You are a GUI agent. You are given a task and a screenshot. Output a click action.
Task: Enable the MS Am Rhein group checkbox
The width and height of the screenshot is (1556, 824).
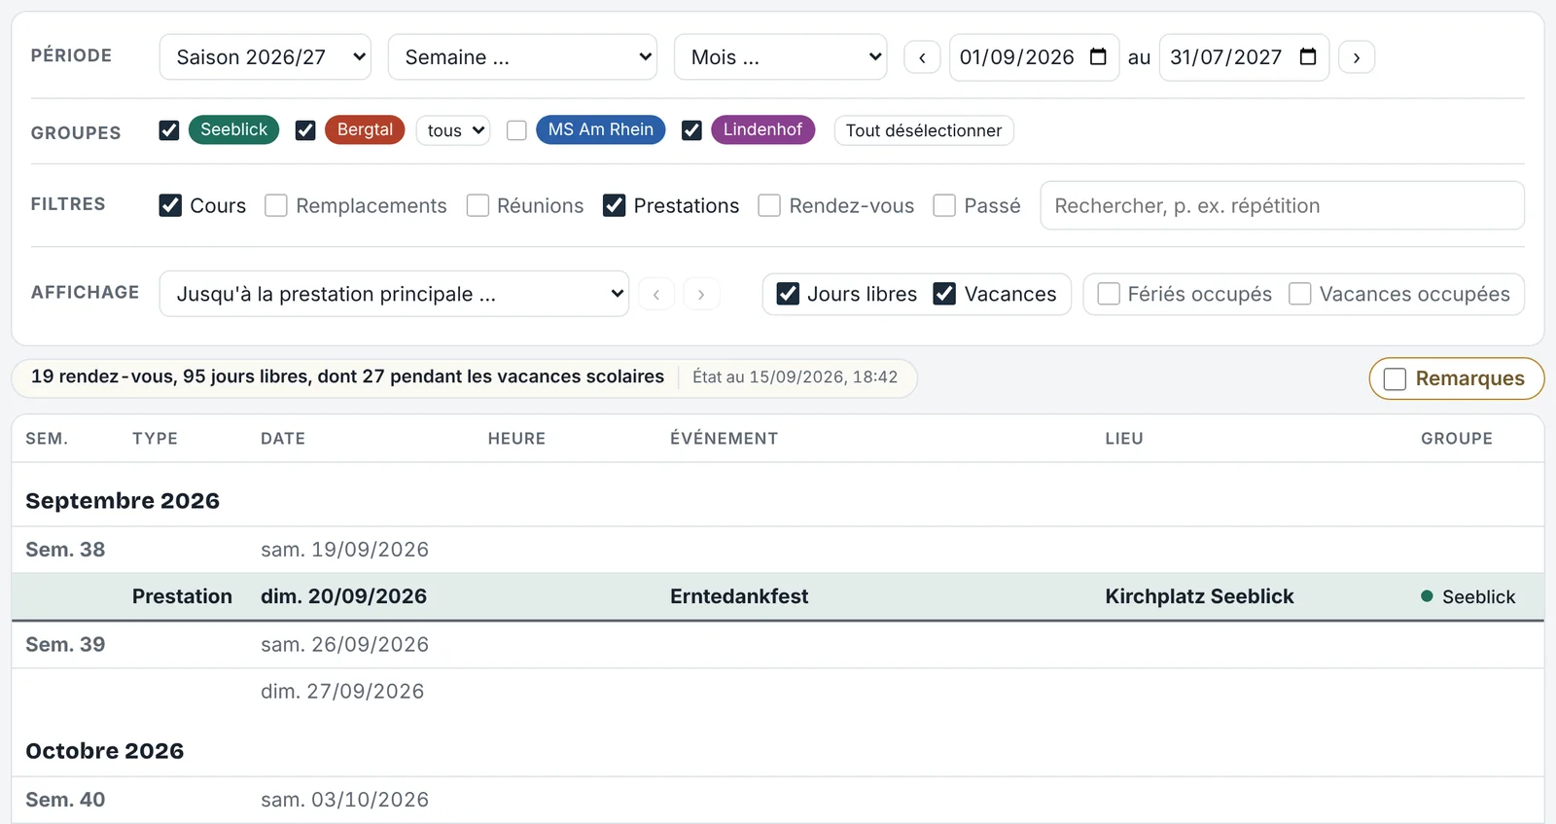point(516,130)
